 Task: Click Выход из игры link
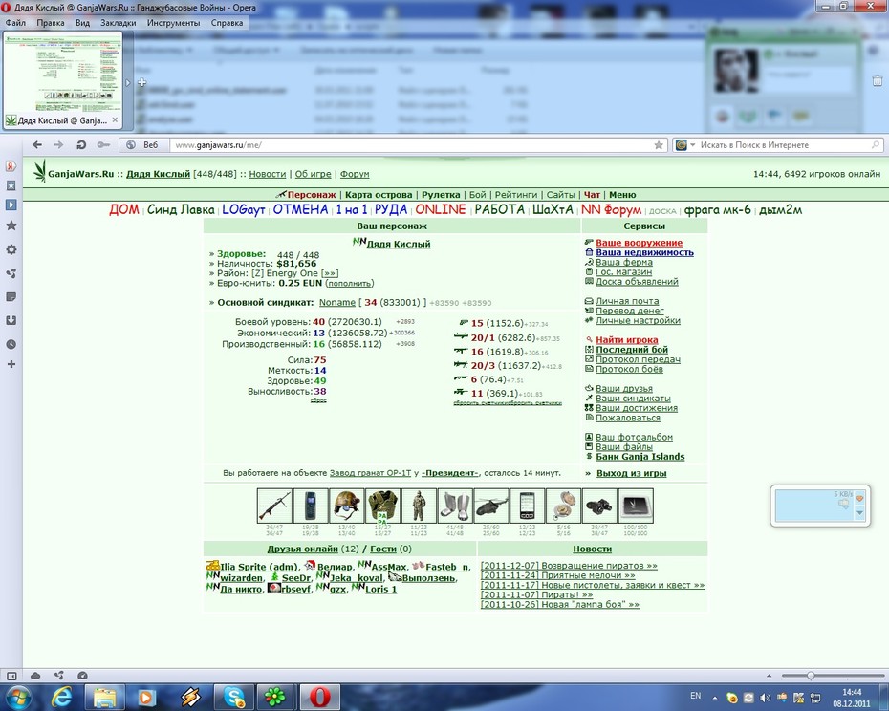(632, 473)
